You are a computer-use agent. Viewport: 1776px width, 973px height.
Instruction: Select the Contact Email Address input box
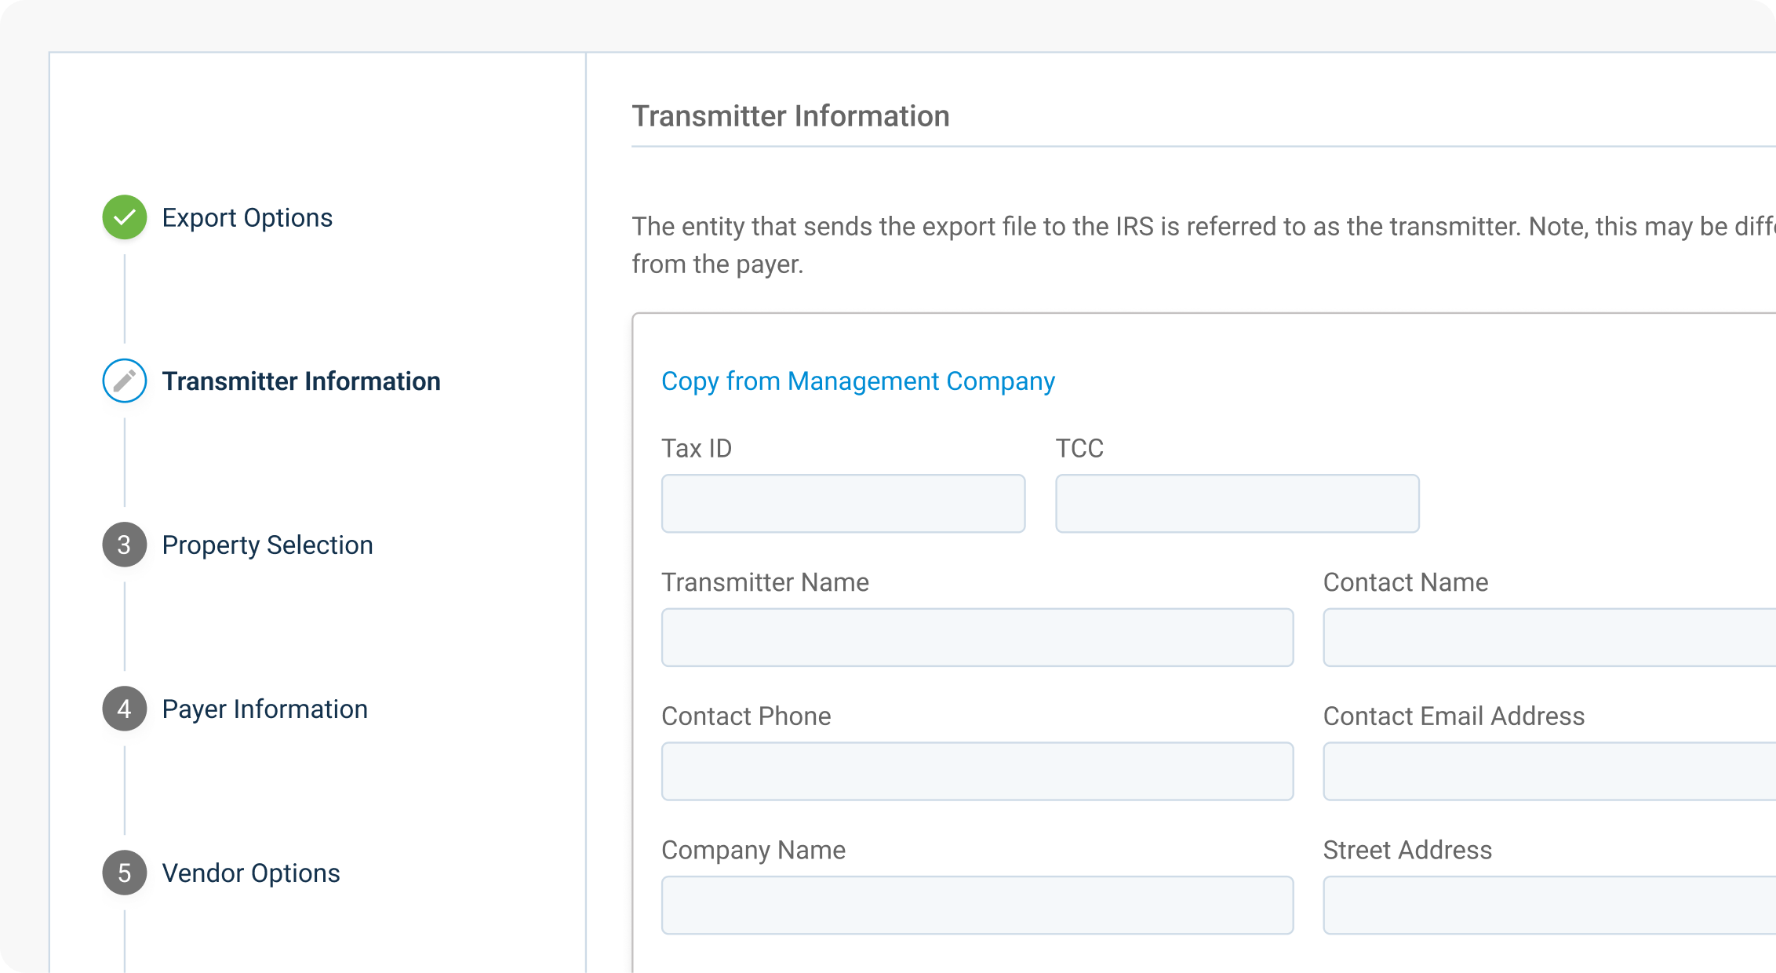[1549, 771]
